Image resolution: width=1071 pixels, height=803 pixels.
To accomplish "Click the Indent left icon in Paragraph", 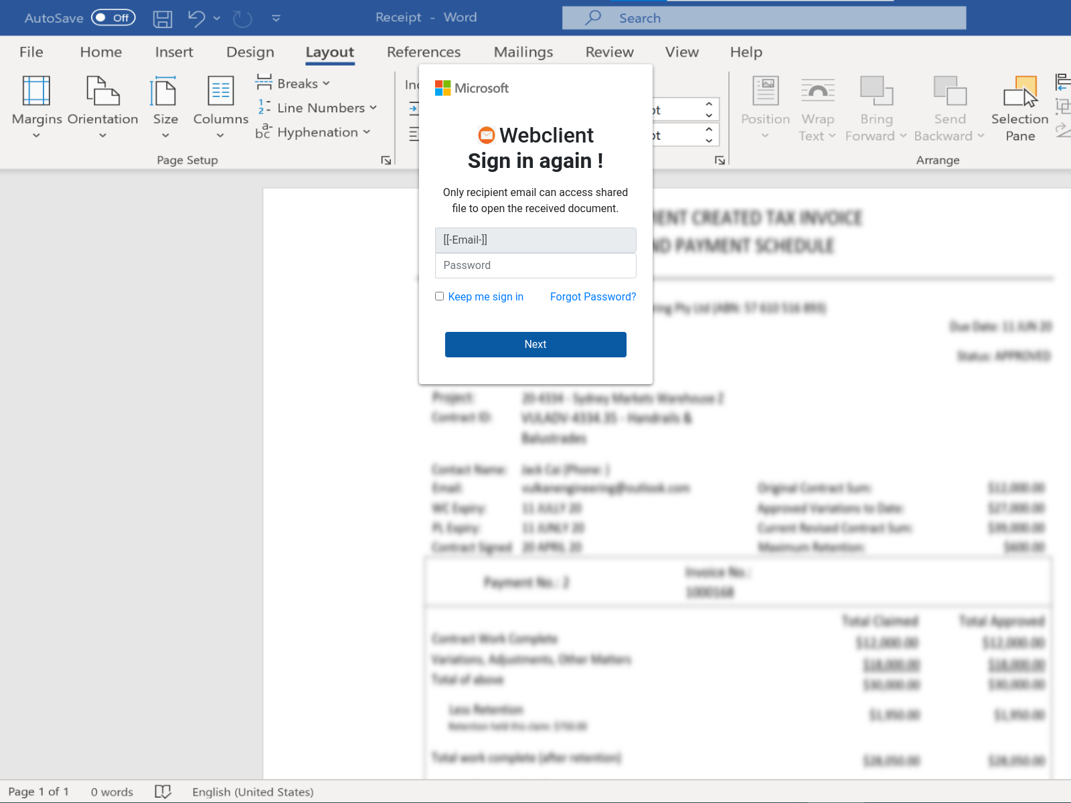I will [x=414, y=108].
